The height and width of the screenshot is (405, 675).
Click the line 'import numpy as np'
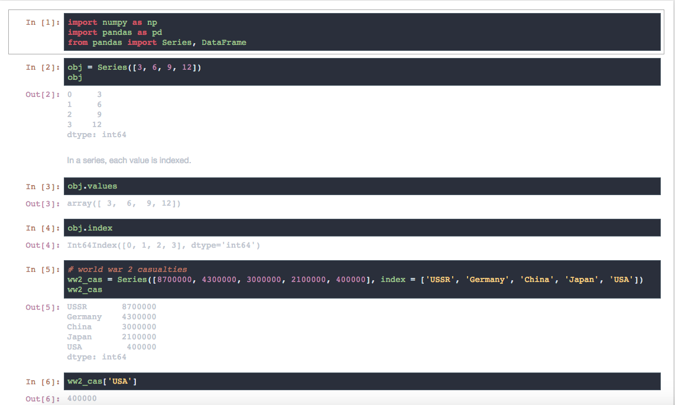click(x=112, y=22)
